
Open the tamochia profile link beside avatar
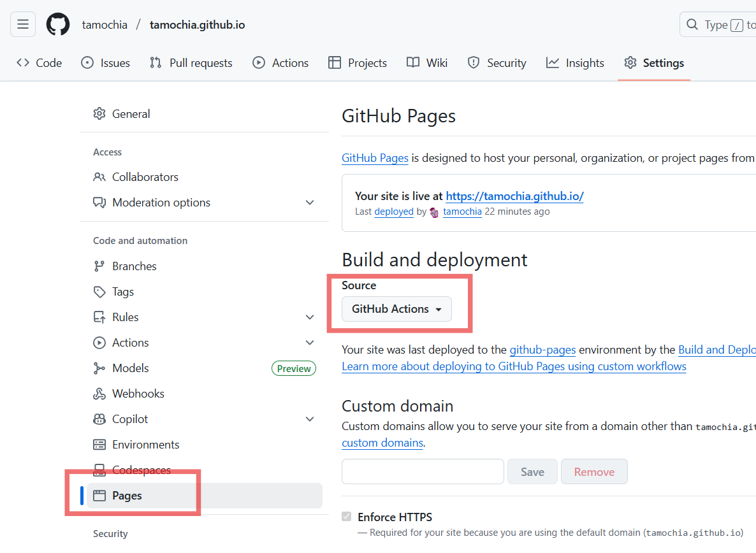[462, 212]
